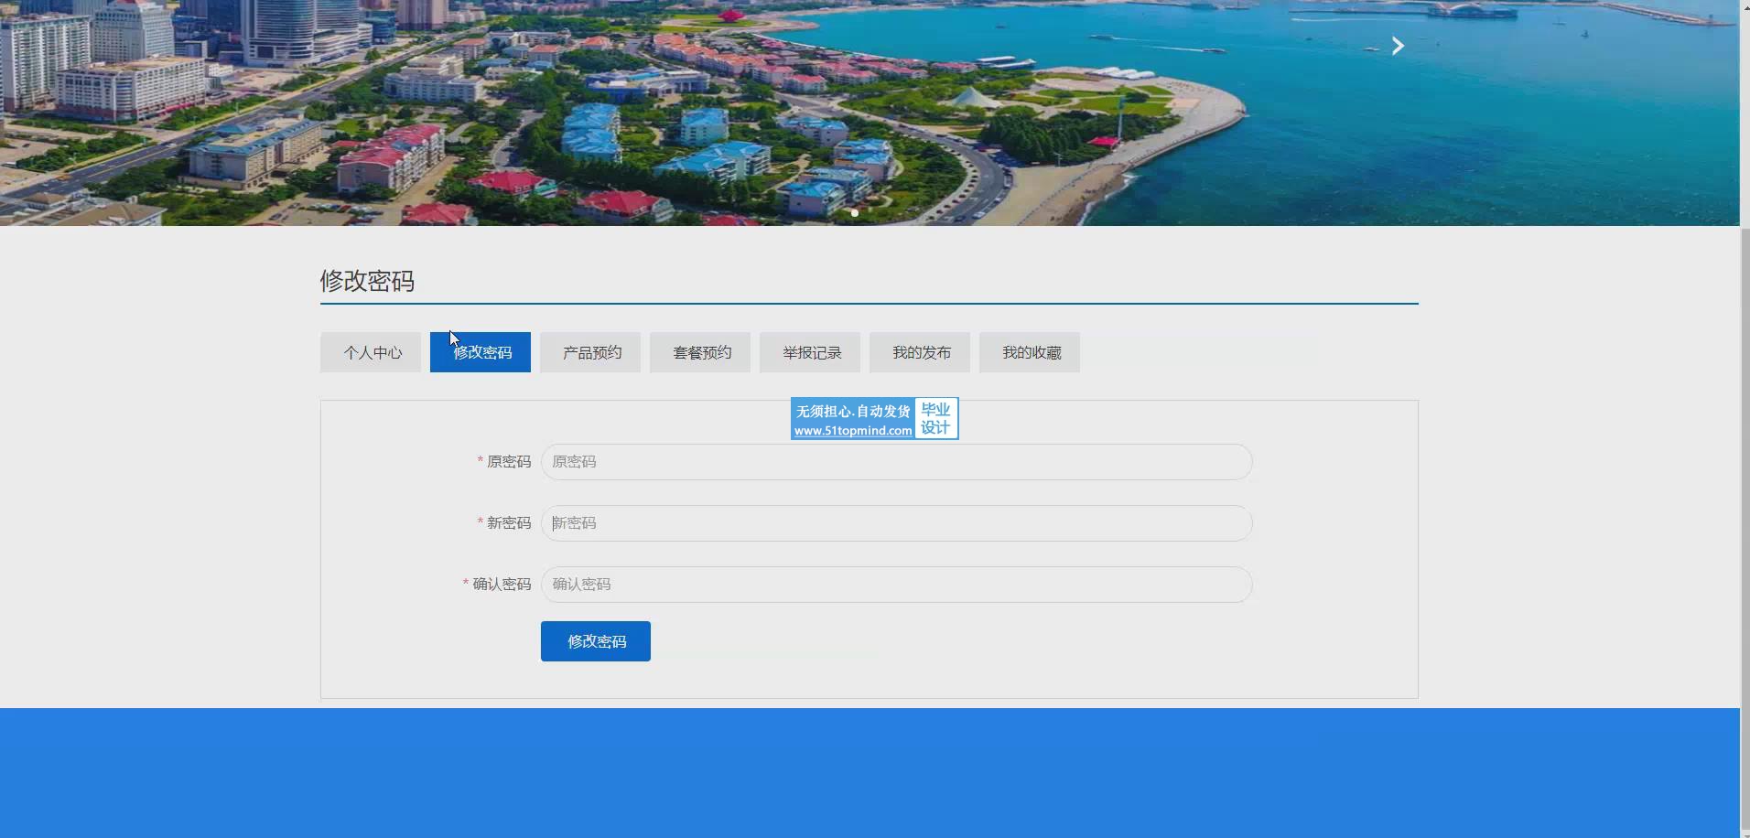Click into the 新密码 input field
This screenshot has height=838, width=1750.
897,523
